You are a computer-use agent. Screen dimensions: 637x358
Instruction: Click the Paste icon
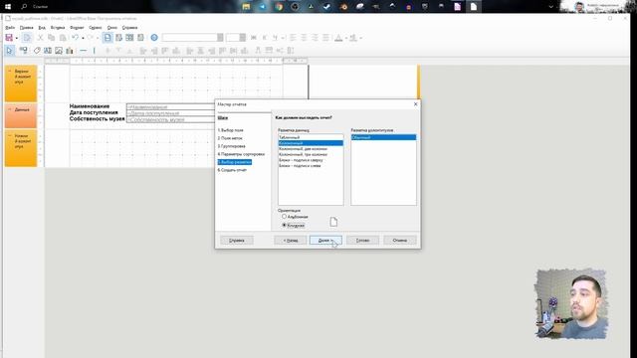(x=63, y=38)
